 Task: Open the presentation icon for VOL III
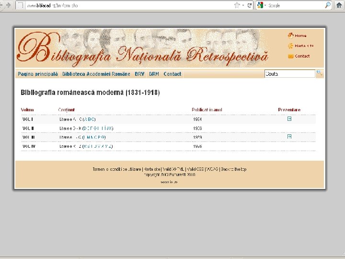(289, 137)
